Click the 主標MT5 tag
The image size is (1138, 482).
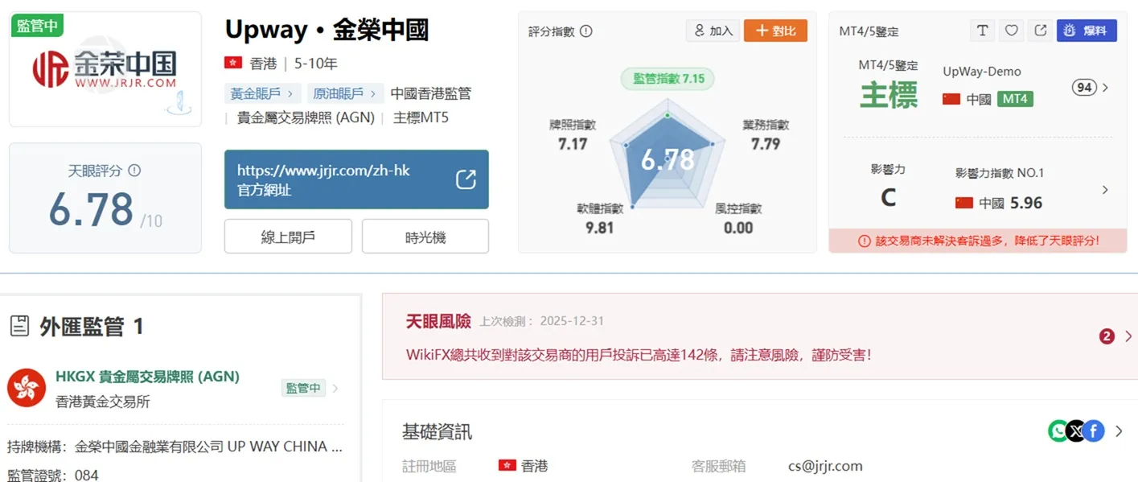[x=421, y=117]
